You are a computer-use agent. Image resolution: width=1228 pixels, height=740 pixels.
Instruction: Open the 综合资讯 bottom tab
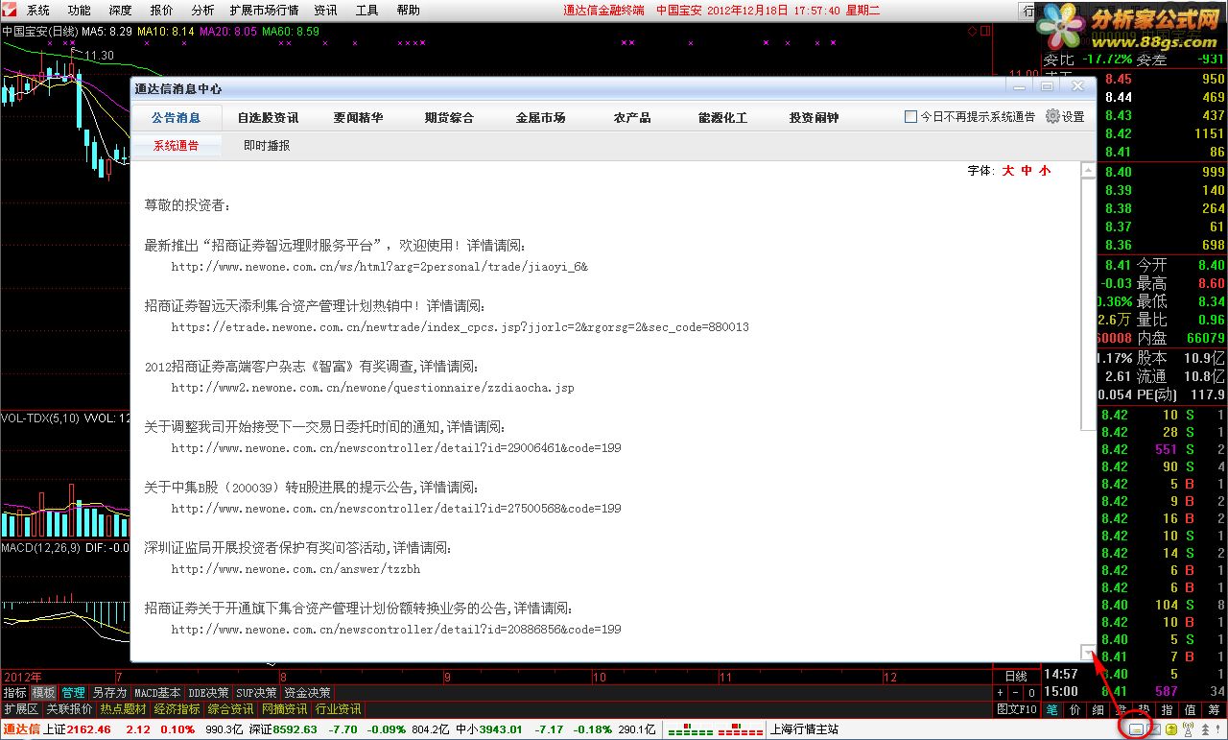point(230,709)
